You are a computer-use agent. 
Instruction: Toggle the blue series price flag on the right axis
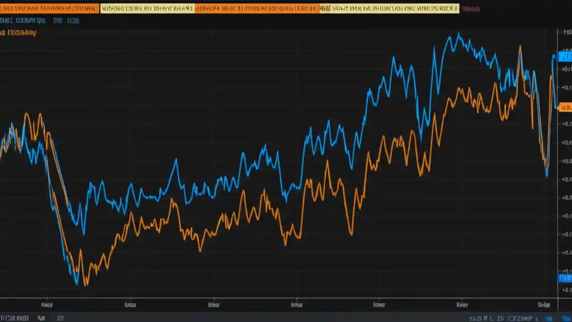[x=566, y=56]
